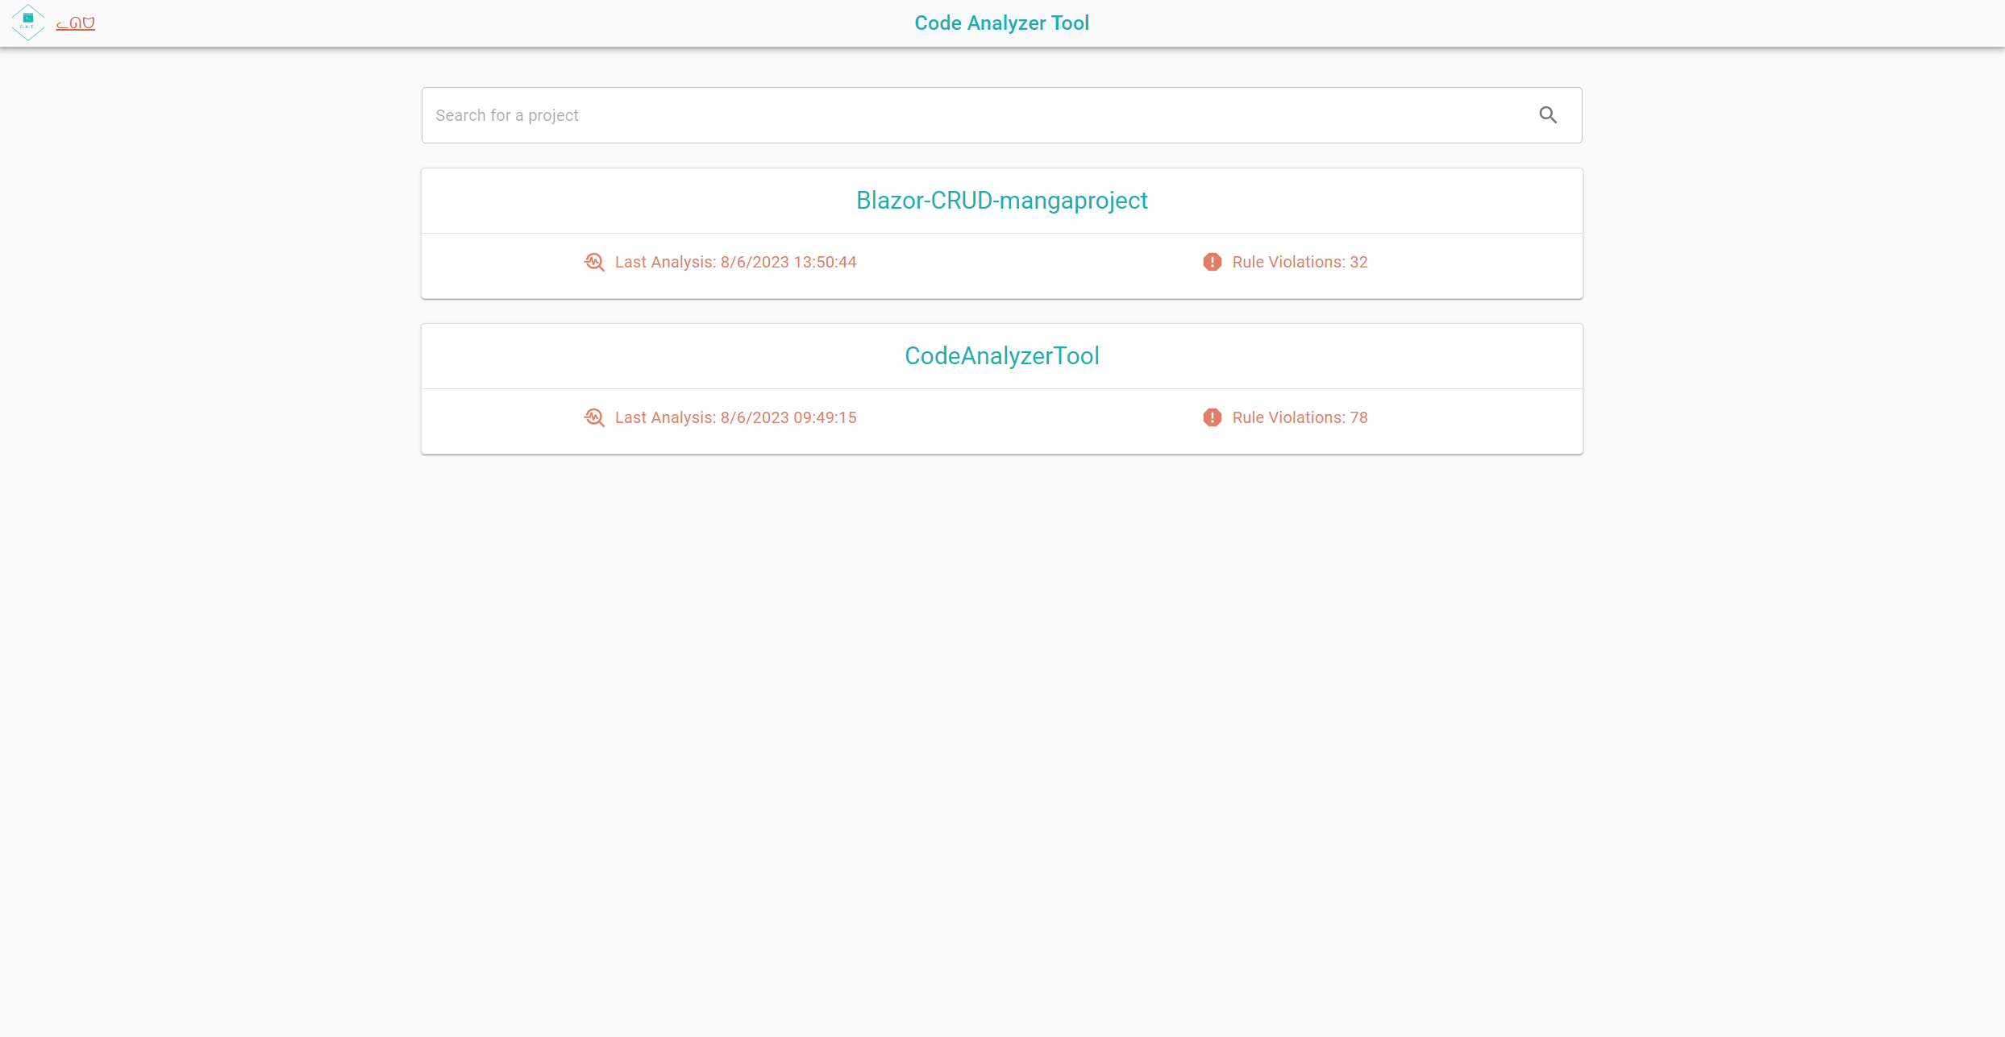Click the Code Analyzer Tool header title
2005x1037 pixels.
[1001, 23]
